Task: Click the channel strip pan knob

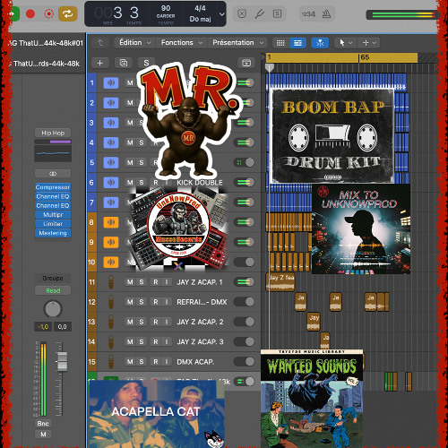Action: pyautogui.click(x=53, y=309)
